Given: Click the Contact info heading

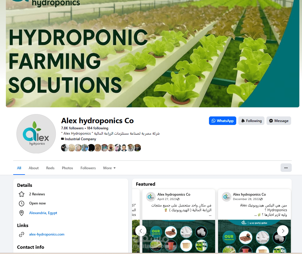Looking at the screenshot, I should 31,247.
